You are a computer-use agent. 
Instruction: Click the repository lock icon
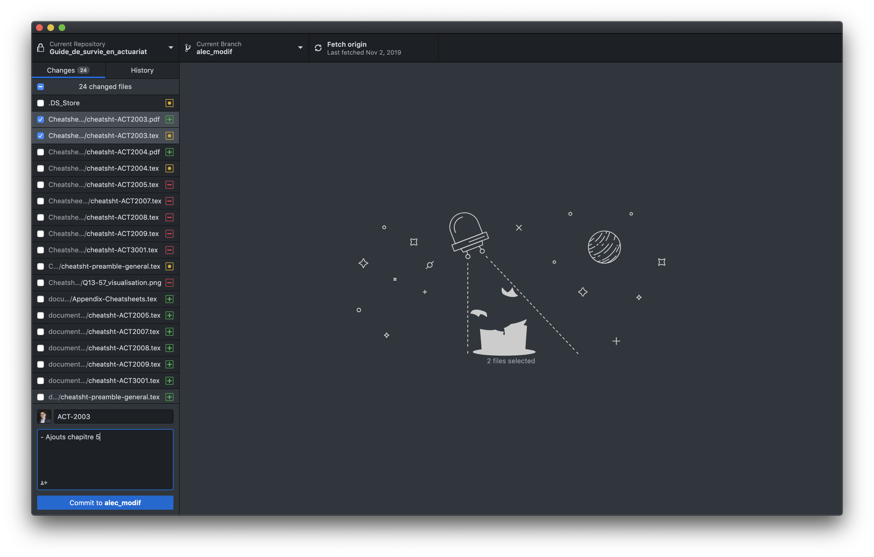pyautogui.click(x=41, y=48)
